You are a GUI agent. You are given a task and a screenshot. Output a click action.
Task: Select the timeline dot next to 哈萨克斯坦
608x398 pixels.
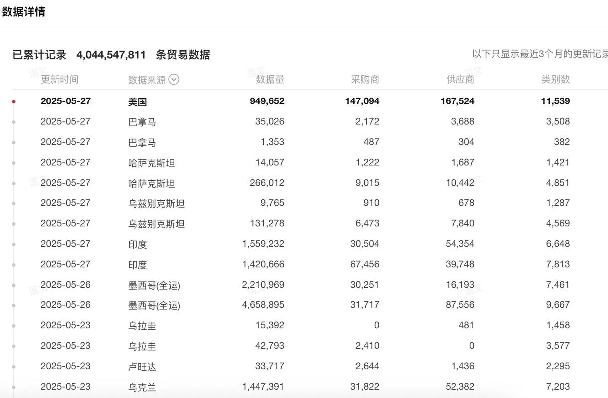point(14,162)
